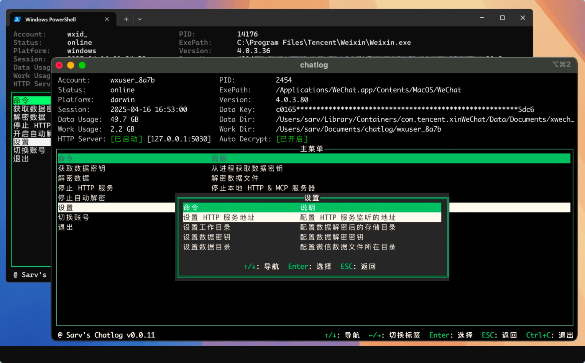Click description 停止本地 HTTP & MCP 服务器
Viewport: 585px width, 363px height.
[x=263, y=188]
